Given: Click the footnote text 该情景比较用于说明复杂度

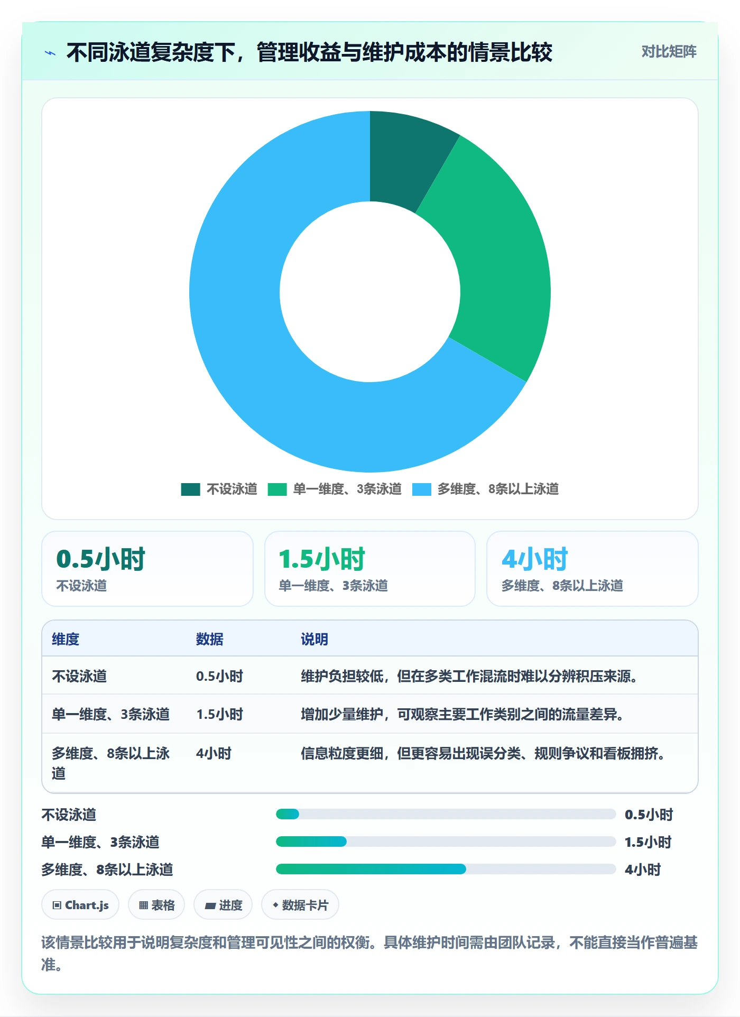Looking at the screenshot, I should point(369,953).
